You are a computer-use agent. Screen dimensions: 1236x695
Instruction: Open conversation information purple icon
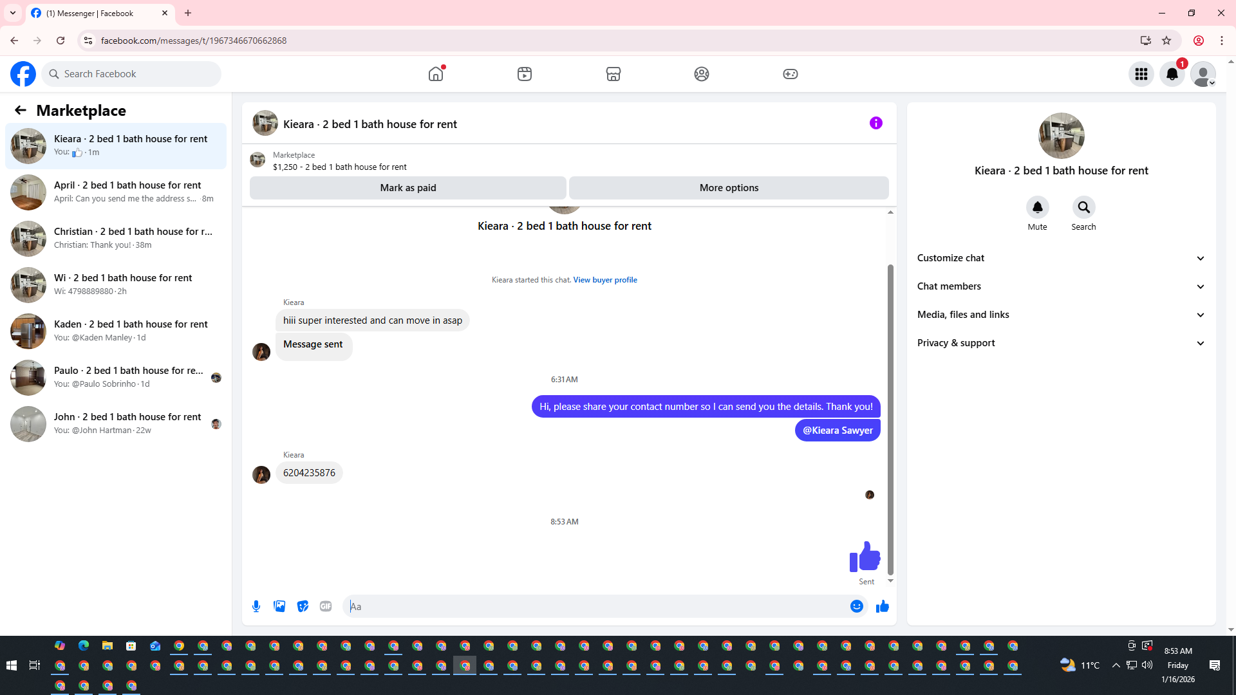[x=876, y=123]
